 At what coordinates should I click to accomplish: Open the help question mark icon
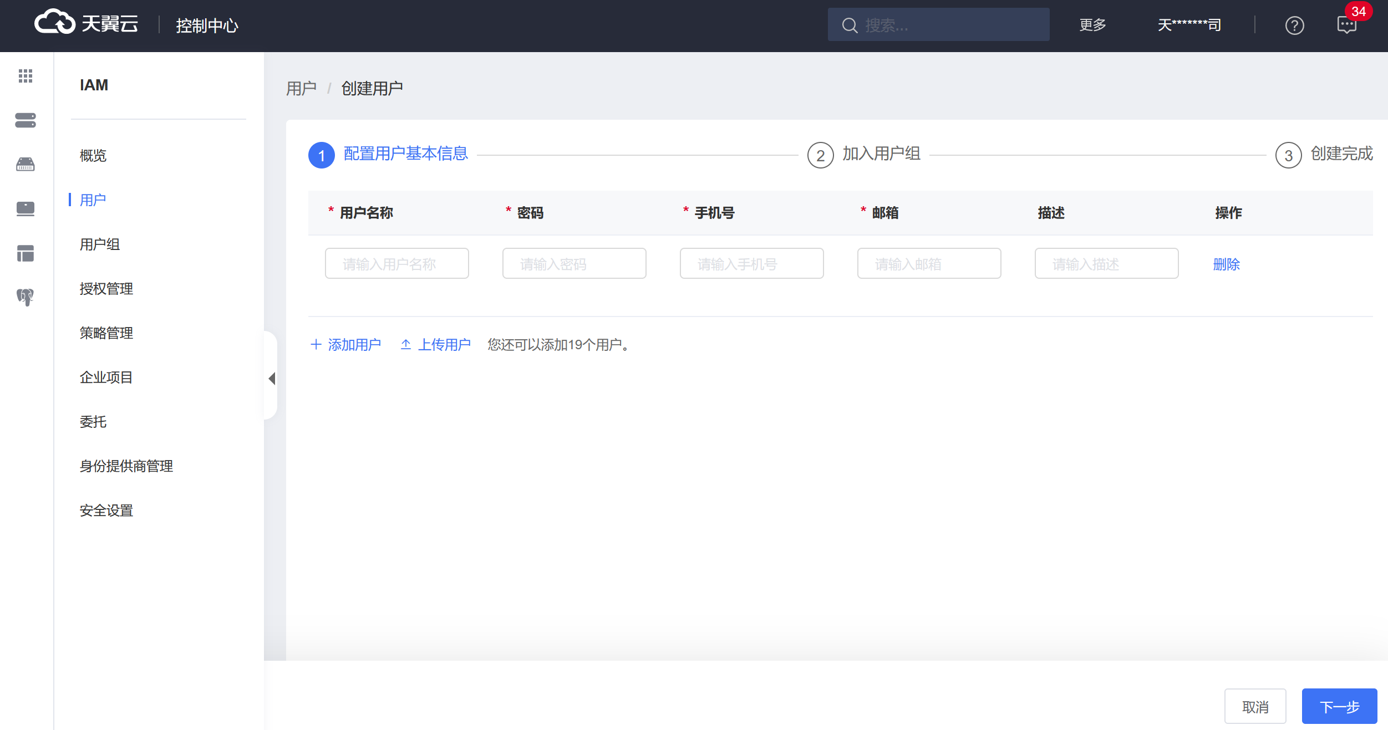tap(1294, 25)
